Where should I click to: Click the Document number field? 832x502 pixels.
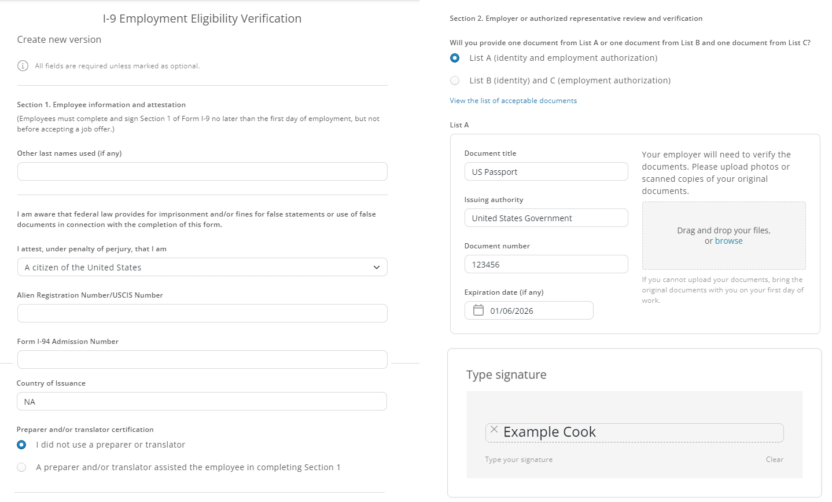coord(546,264)
